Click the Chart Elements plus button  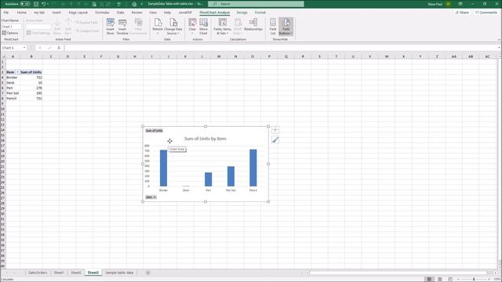point(275,130)
